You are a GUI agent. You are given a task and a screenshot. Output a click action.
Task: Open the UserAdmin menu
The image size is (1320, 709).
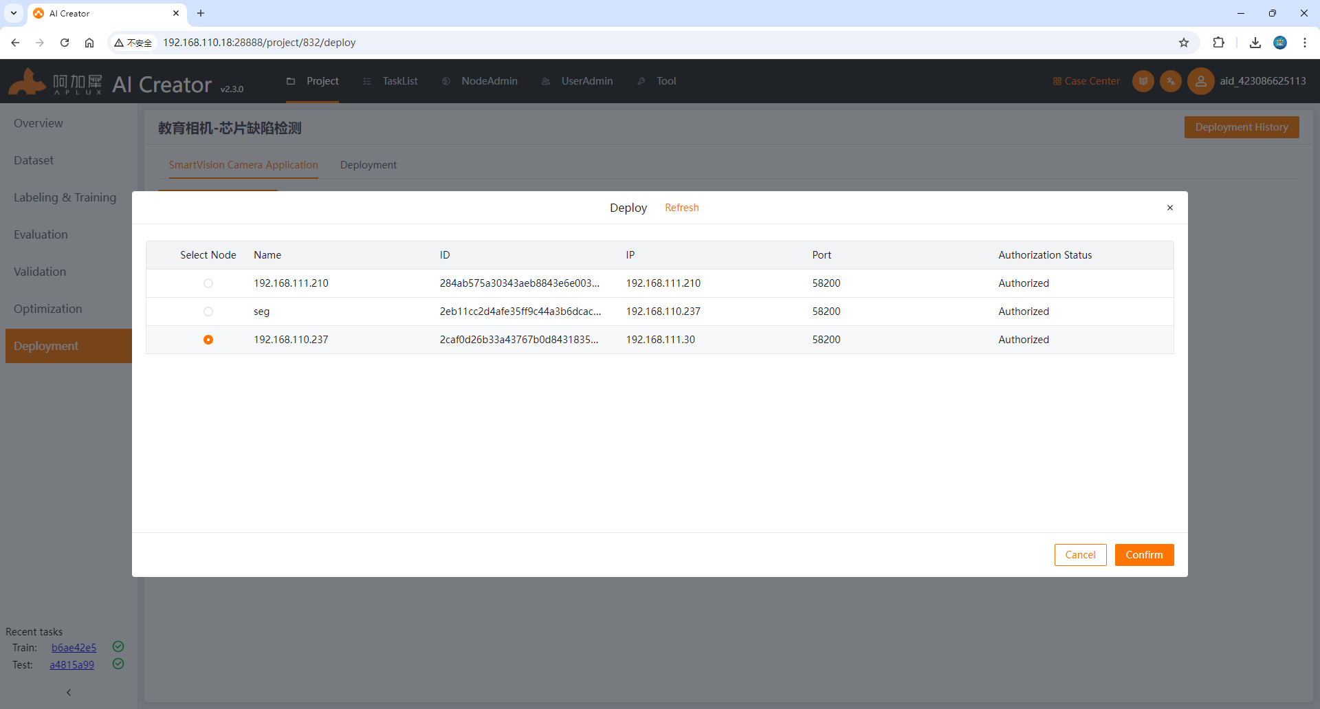click(x=577, y=81)
